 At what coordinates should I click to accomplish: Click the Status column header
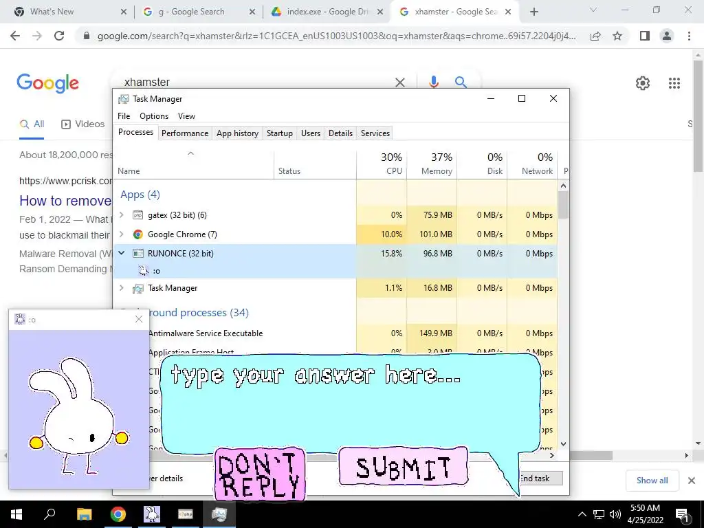tap(315, 164)
